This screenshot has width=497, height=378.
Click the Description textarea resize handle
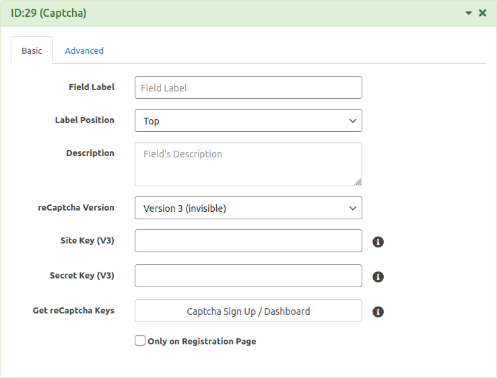358,182
